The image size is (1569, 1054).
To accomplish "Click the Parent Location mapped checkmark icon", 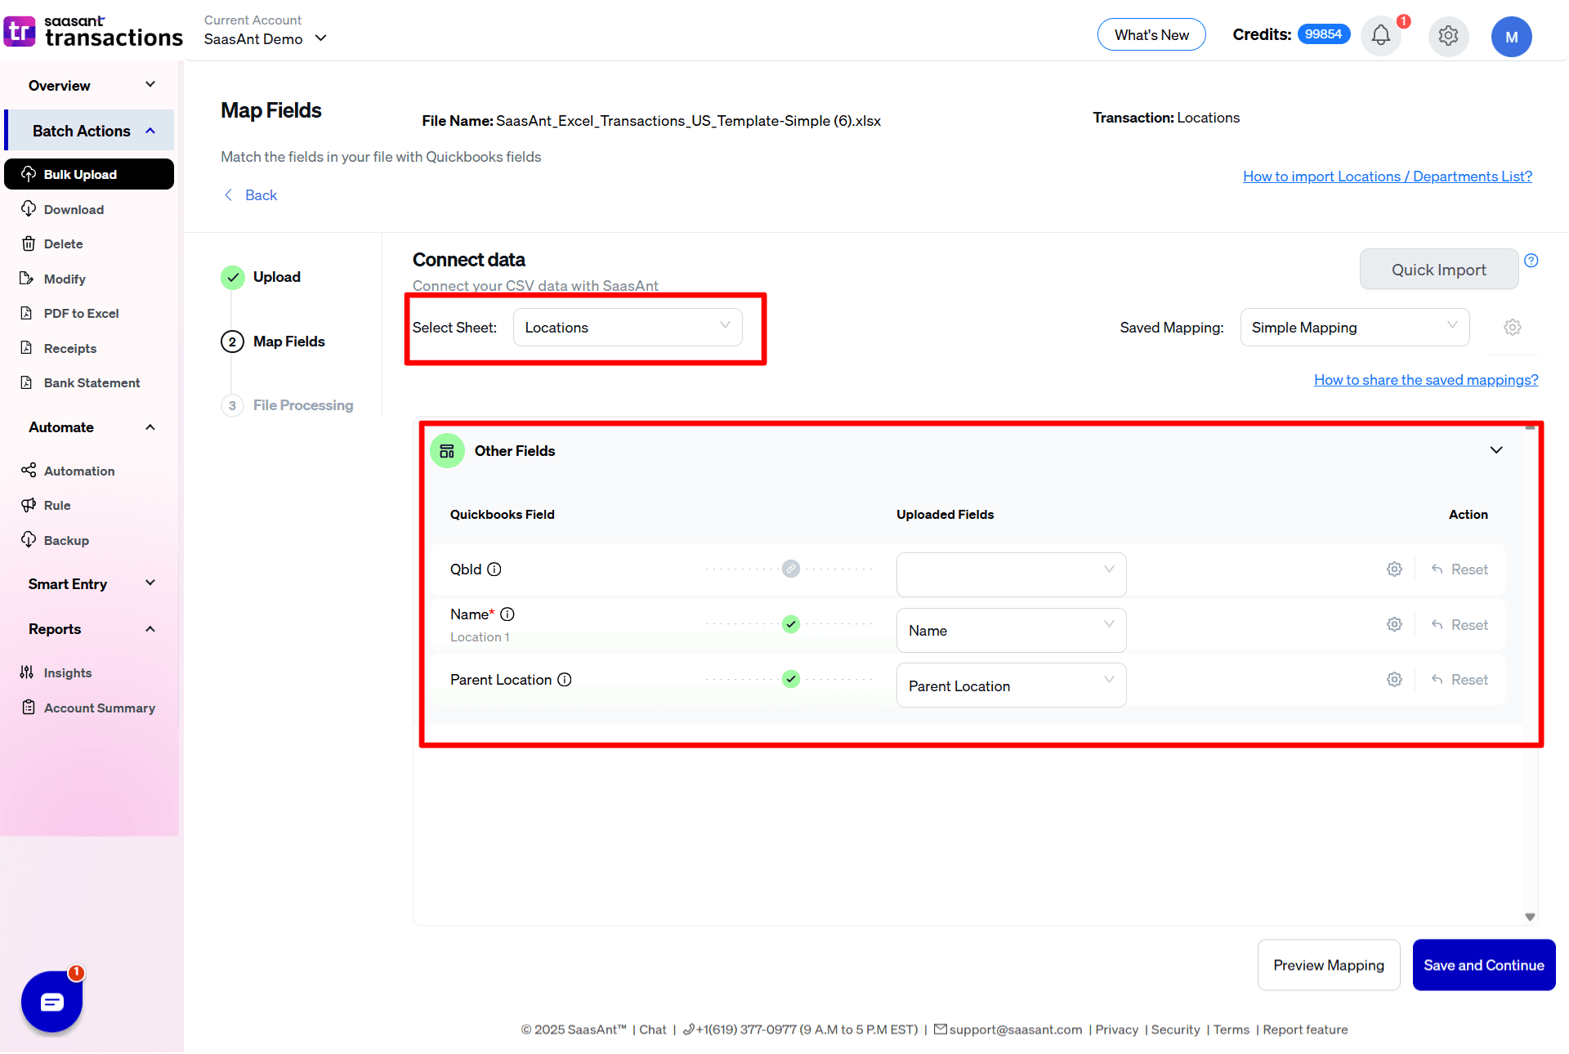I will pos(790,679).
